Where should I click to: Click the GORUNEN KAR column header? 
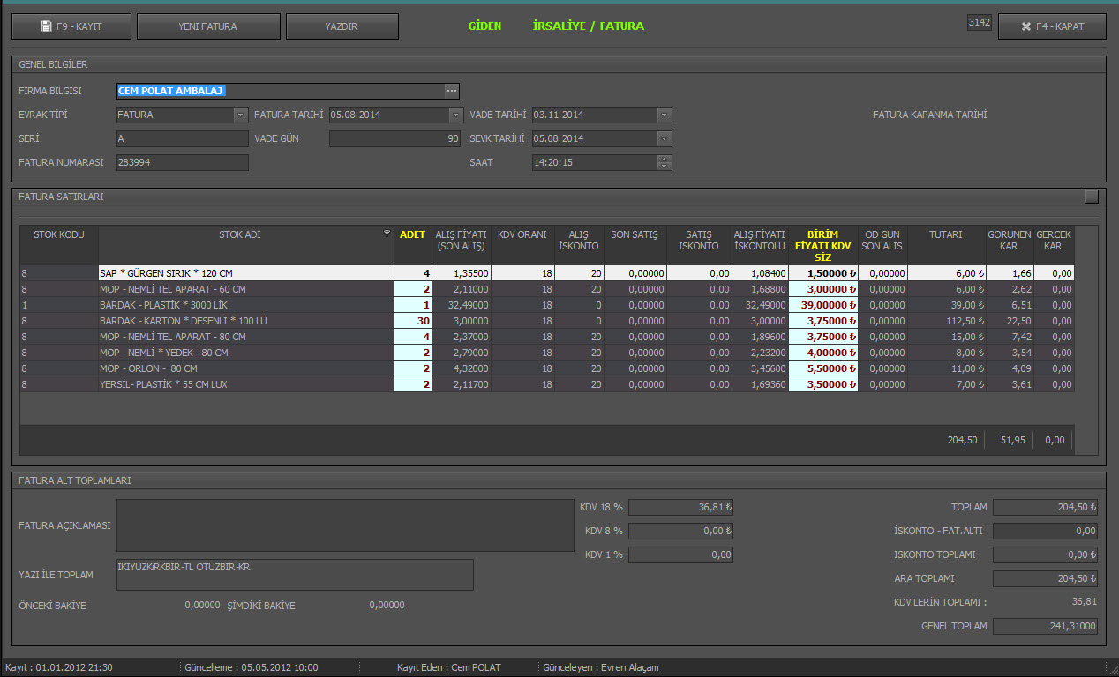(1010, 245)
